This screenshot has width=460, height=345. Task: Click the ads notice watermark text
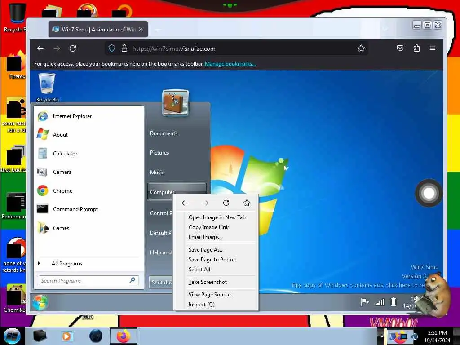click(x=358, y=285)
